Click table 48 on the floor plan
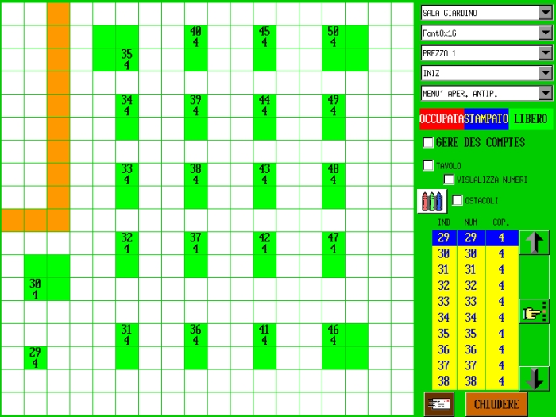The height and width of the screenshot is (417, 556). pos(334,186)
